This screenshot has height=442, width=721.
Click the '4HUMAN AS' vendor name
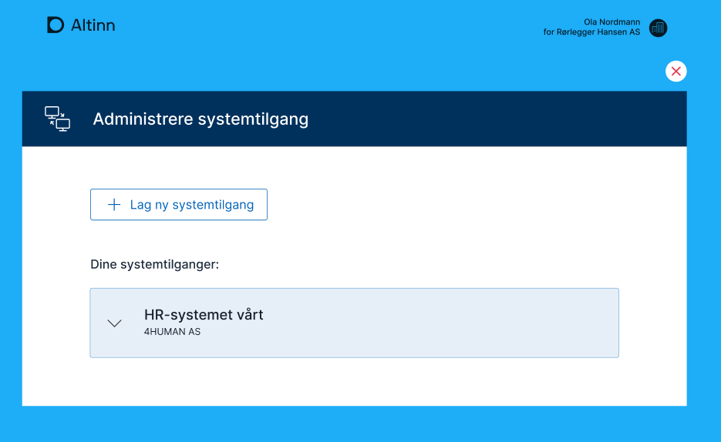click(172, 332)
